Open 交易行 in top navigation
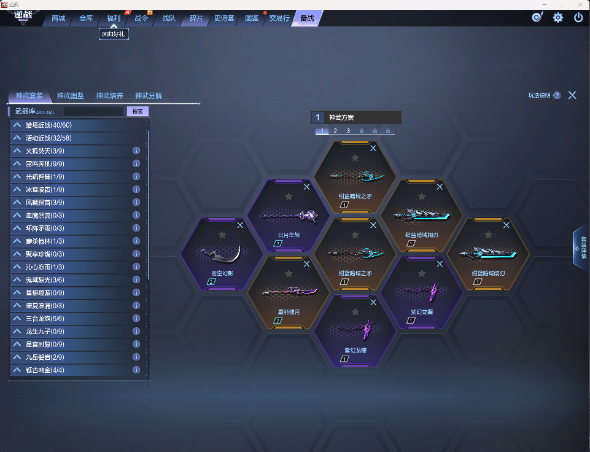This screenshot has width=590, height=452. click(x=279, y=18)
